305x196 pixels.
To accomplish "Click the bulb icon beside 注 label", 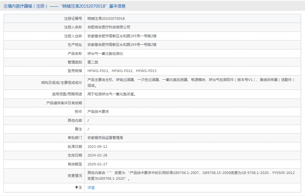I will click(76, 187).
